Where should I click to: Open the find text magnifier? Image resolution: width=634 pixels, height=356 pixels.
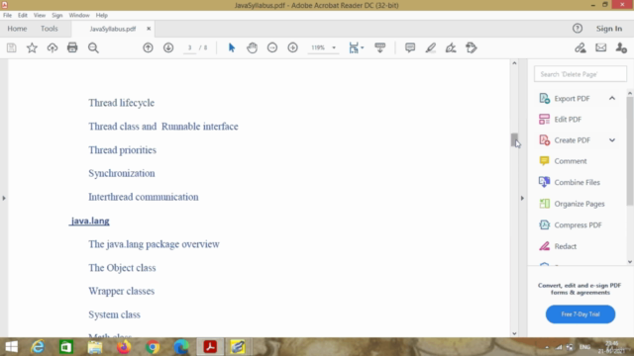[93, 48]
